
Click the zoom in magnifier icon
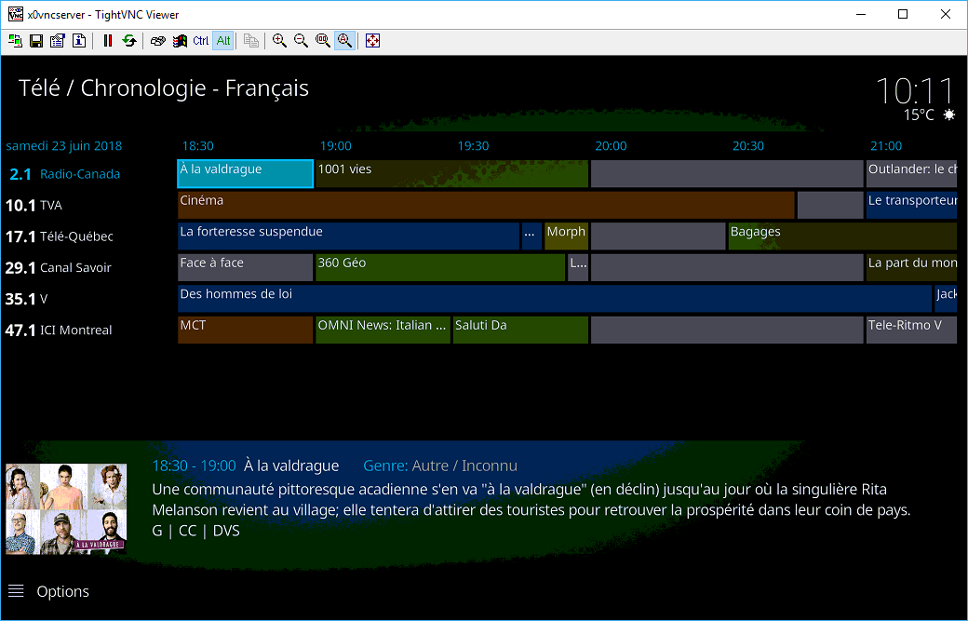pos(279,41)
